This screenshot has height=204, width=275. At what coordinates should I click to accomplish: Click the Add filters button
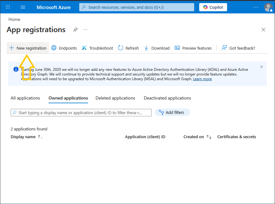coord(172,112)
